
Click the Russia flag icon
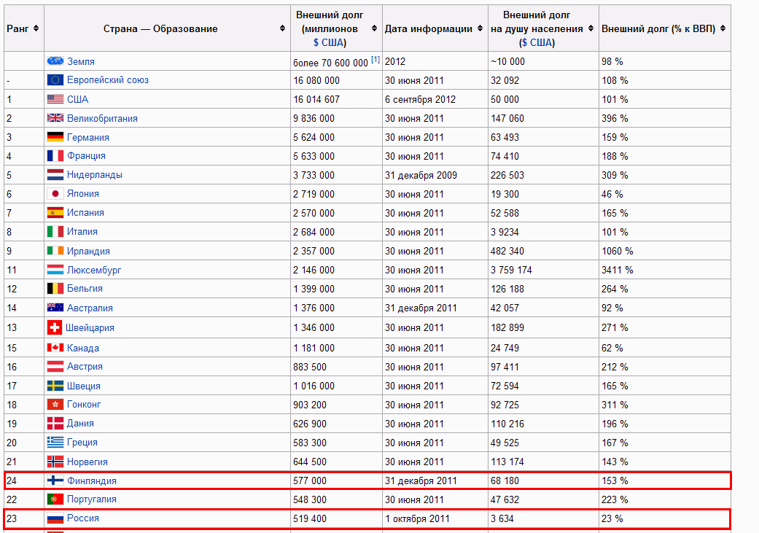coord(55,518)
